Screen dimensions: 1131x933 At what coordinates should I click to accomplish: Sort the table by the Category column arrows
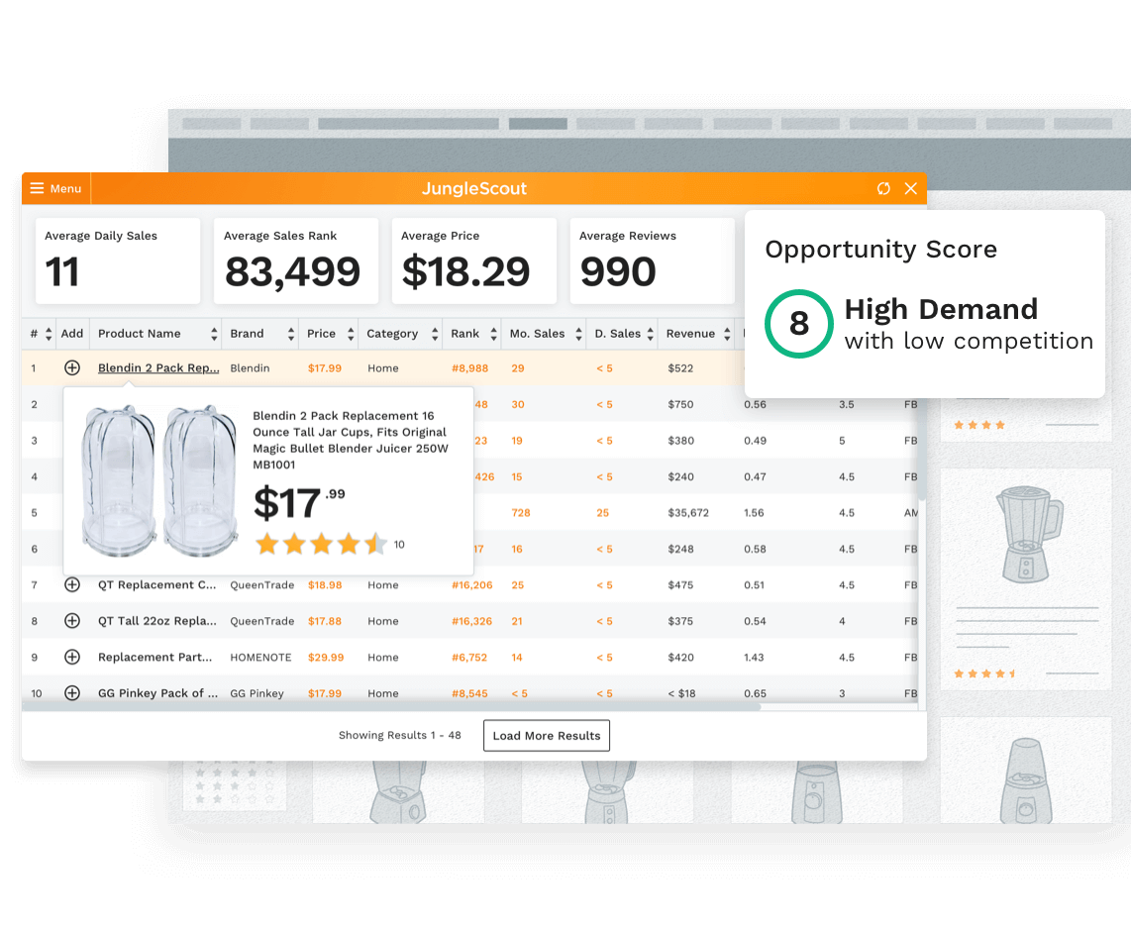click(433, 334)
